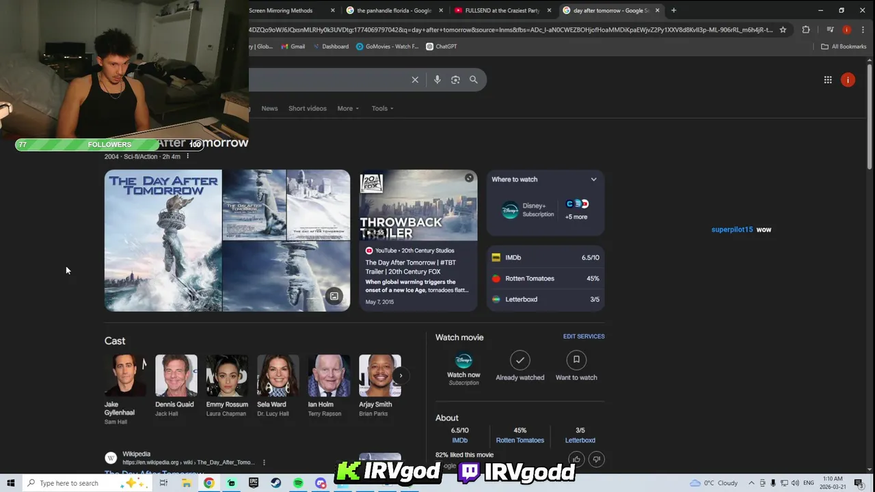Open the Wikipedia search result
The width and height of the screenshot is (875, 492).
coord(154,473)
